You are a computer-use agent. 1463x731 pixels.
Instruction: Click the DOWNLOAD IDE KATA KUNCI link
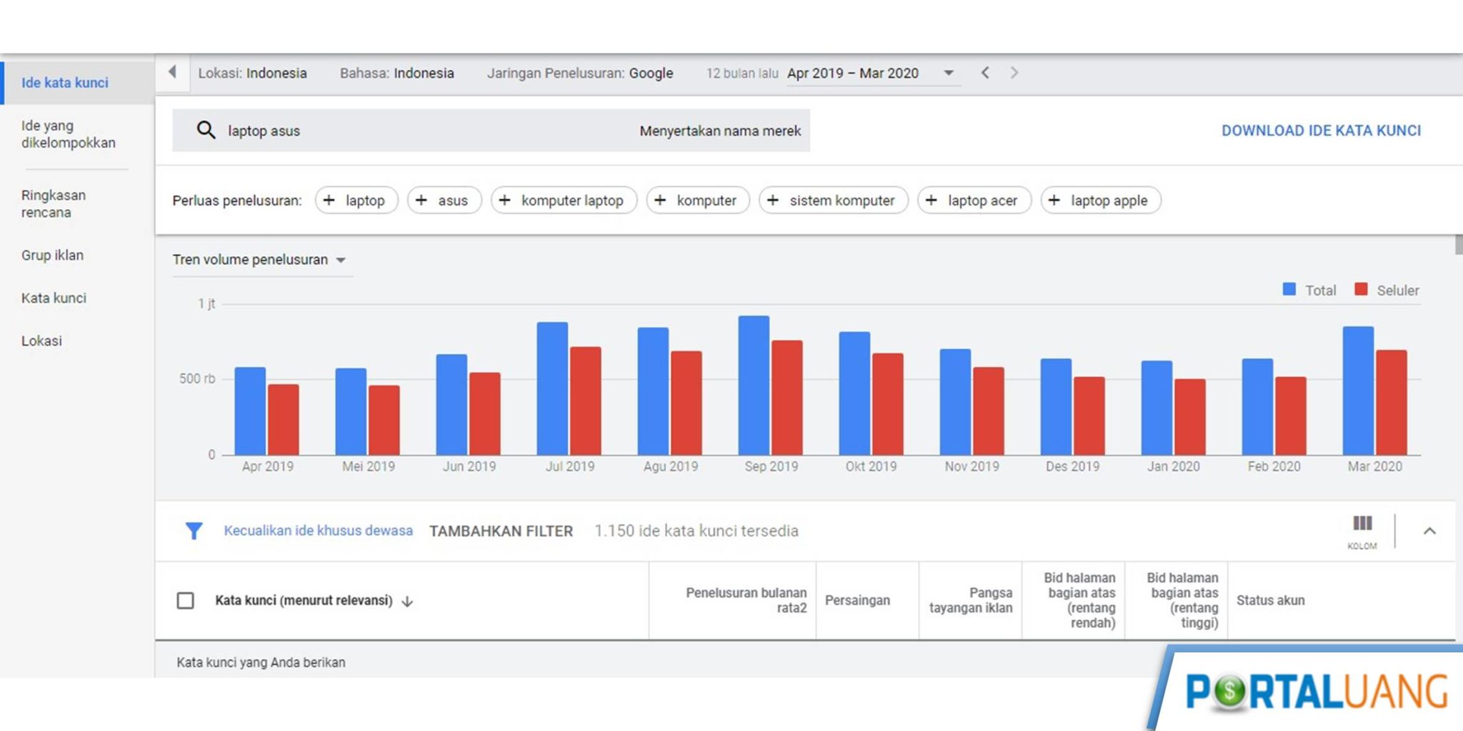(x=1321, y=131)
